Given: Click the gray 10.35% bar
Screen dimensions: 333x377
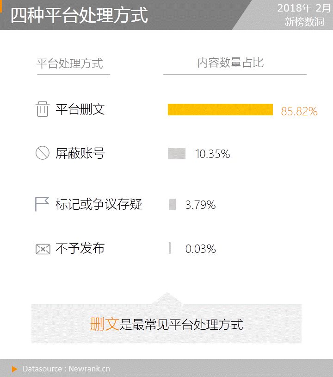Looking at the screenshot, I should click(x=177, y=154).
